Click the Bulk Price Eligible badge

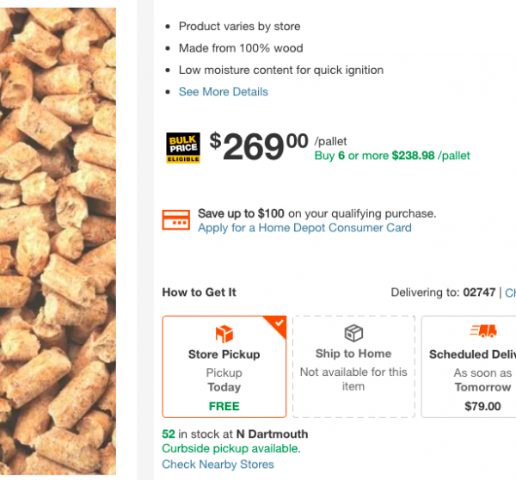click(x=182, y=148)
